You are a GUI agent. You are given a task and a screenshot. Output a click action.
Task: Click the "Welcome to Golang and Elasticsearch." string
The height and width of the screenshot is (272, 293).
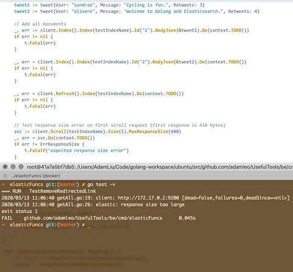173,12
